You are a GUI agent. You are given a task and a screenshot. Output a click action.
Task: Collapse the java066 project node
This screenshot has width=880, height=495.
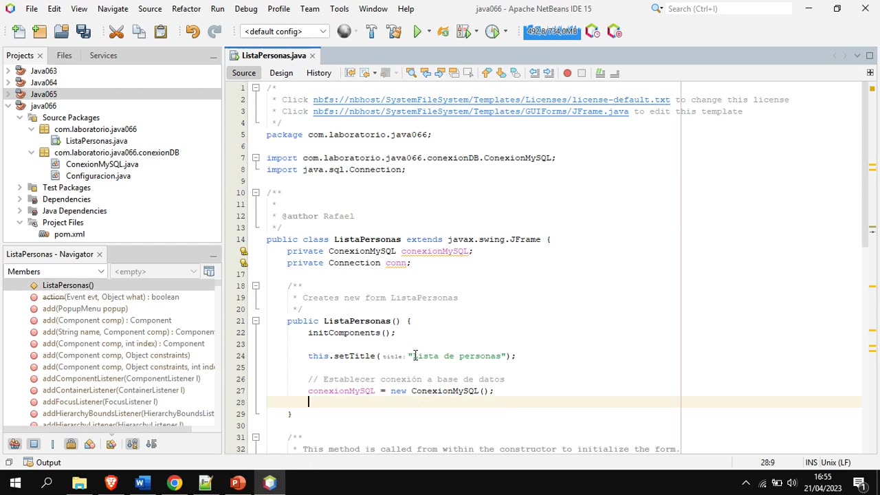(x=8, y=106)
